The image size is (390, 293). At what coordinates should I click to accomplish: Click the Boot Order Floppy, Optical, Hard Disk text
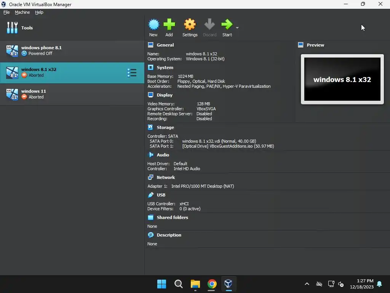[201, 81]
